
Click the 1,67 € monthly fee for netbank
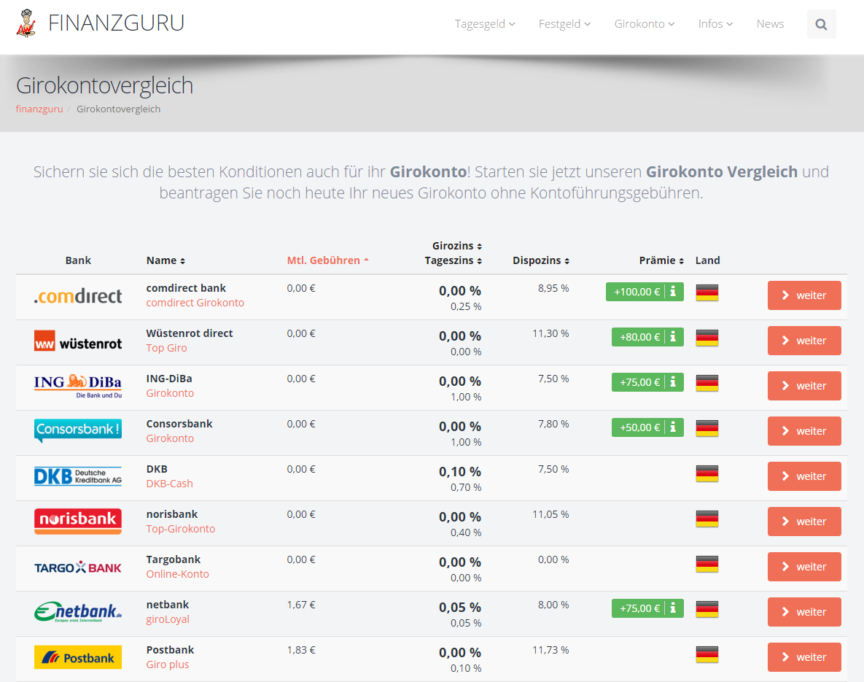coord(301,605)
